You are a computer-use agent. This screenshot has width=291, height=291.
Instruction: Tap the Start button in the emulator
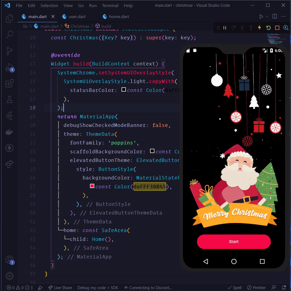coord(234,242)
